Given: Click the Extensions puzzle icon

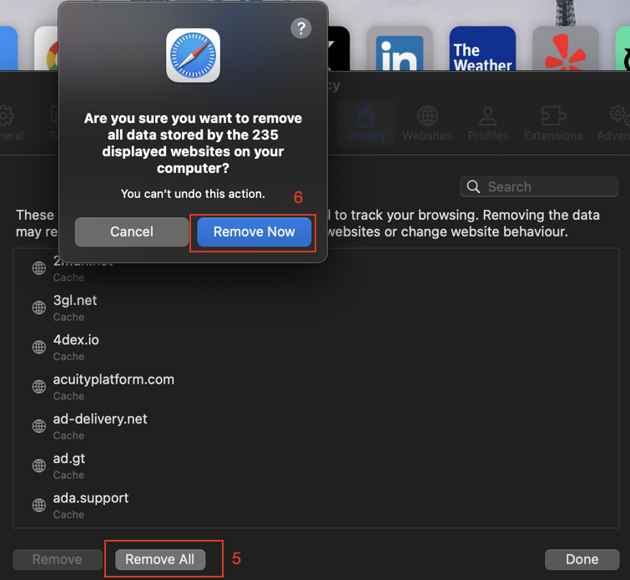Looking at the screenshot, I should coord(554,116).
